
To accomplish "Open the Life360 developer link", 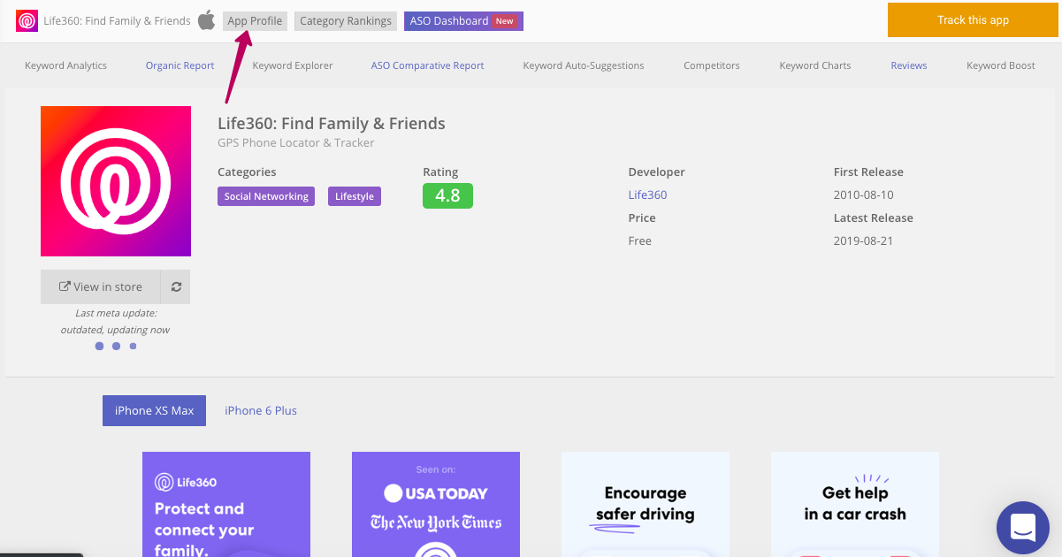I will [647, 195].
